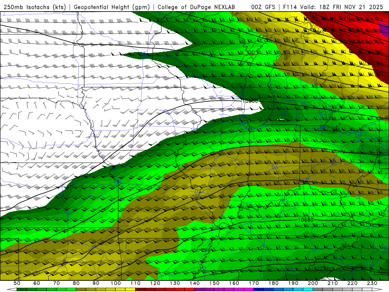
Task: Click the 230 knot label on the color scale
Action: (x=372, y=283)
